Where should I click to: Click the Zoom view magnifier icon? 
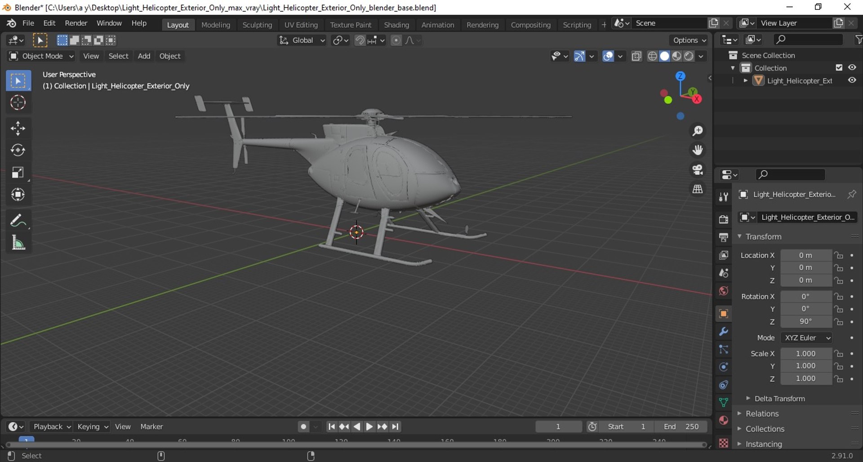click(x=698, y=131)
